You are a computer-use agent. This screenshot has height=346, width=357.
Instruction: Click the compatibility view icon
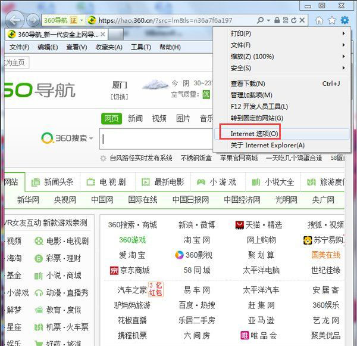286,20
